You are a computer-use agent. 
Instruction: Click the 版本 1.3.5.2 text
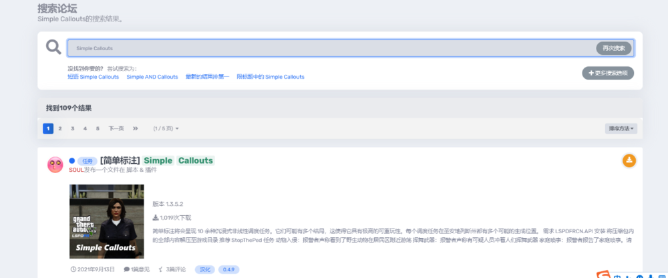168,204
